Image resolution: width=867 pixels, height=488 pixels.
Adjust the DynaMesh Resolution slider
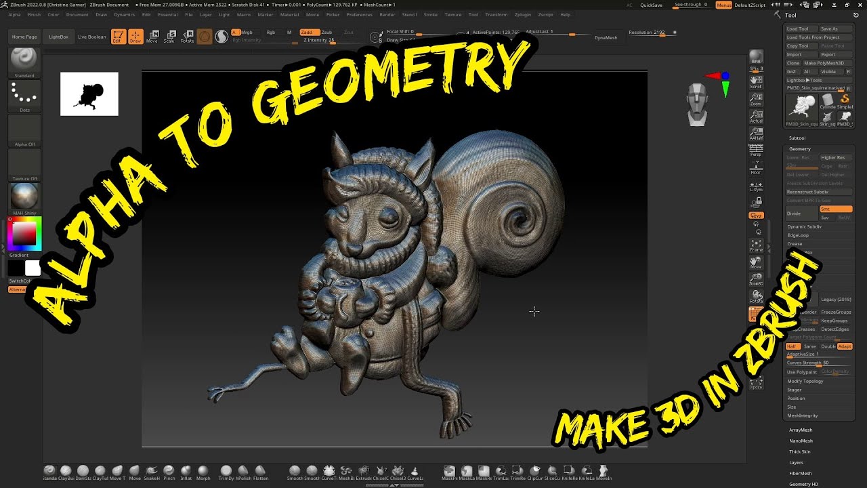coord(651,33)
